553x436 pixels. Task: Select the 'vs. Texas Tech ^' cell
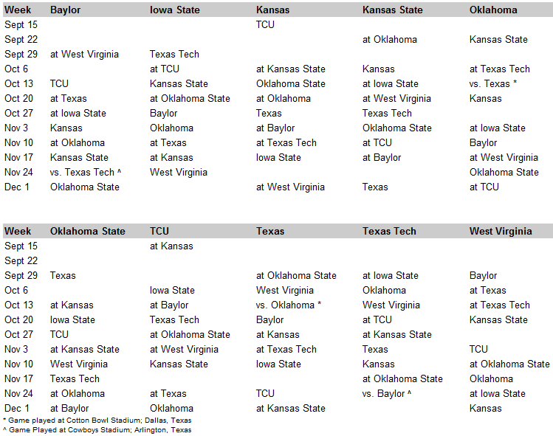click(86, 173)
